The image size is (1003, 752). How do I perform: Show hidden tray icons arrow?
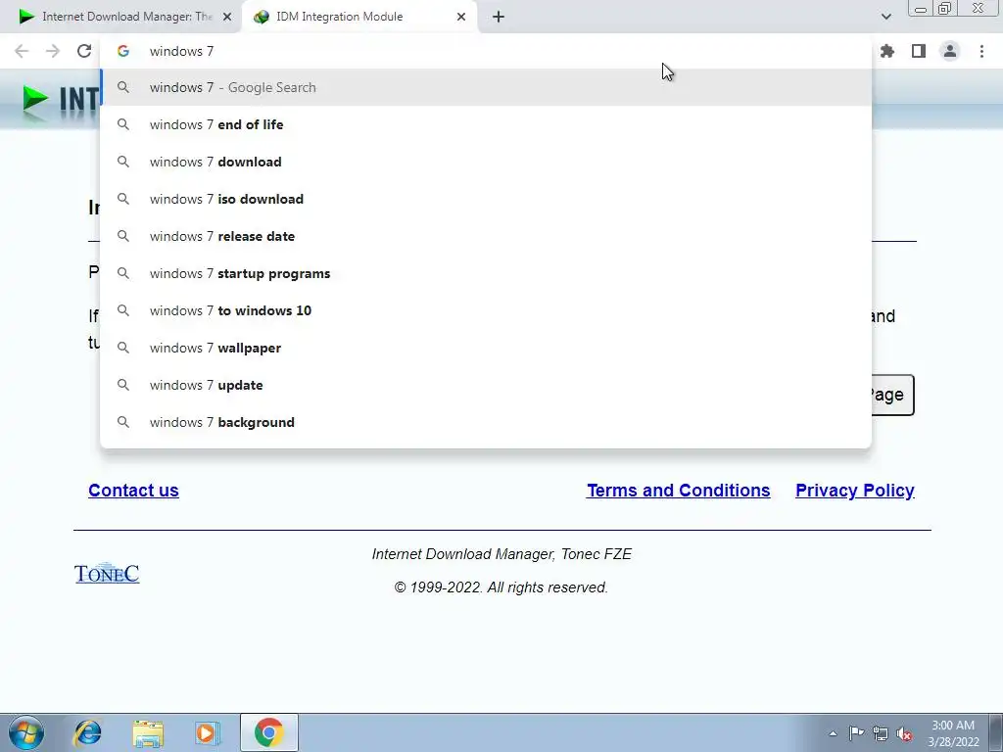pos(833,733)
